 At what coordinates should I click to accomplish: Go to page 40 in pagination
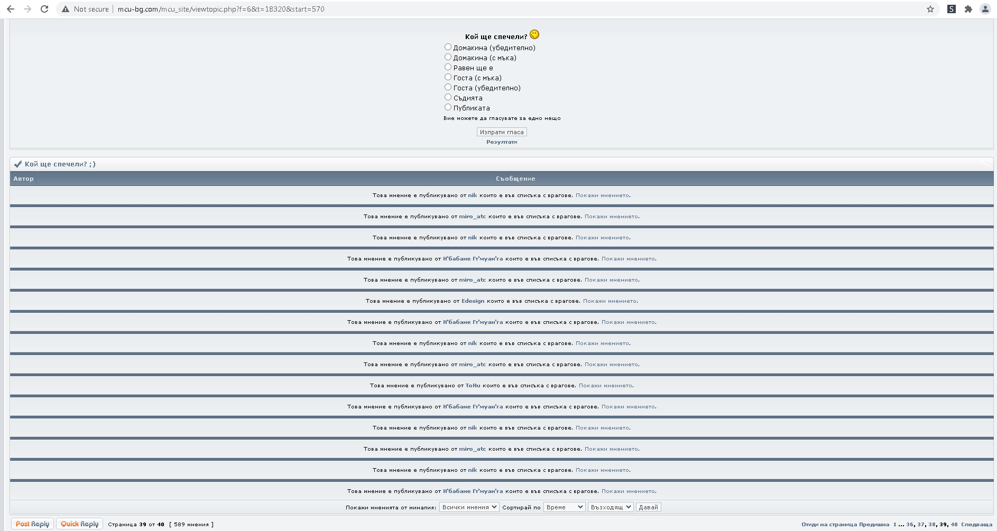tap(954, 525)
